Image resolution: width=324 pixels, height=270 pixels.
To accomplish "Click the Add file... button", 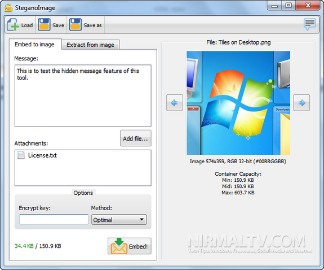I will (136, 138).
